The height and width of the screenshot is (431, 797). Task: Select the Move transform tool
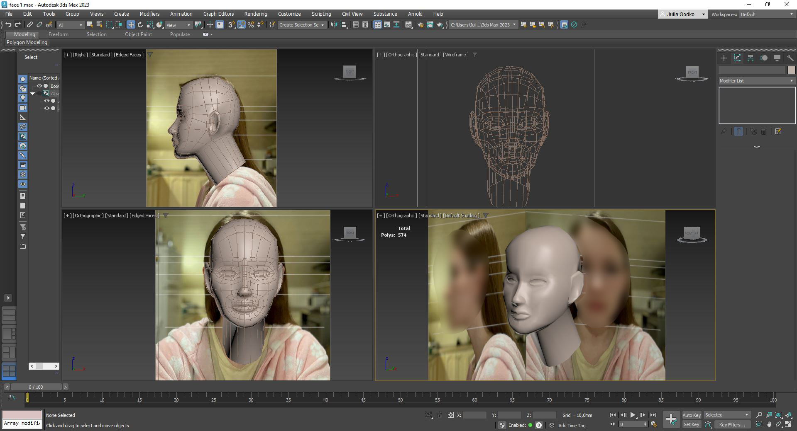pos(131,25)
